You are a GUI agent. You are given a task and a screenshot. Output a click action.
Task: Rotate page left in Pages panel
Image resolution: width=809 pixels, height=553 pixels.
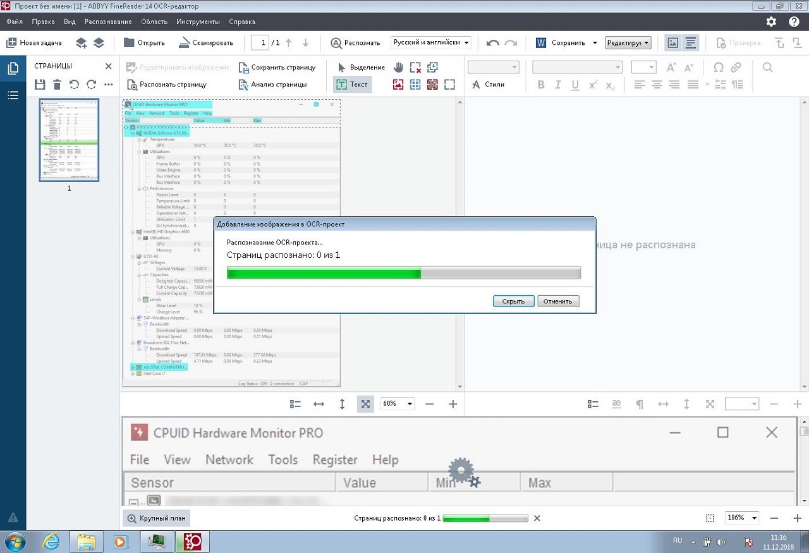[74, 84]
